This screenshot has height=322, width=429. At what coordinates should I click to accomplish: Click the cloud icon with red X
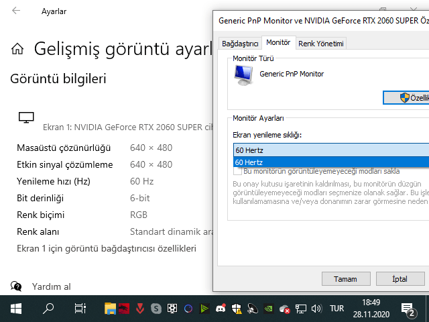click(x=284, y=309)
